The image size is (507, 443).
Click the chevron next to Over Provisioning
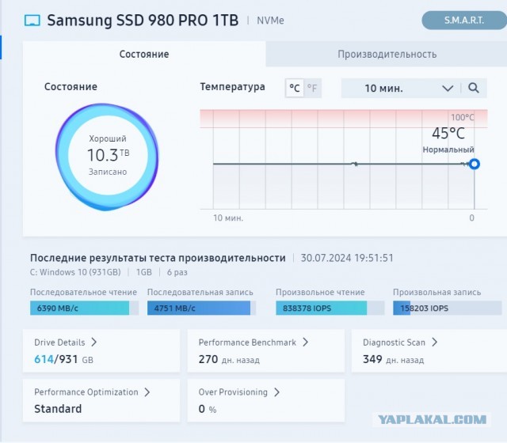coord(276,392)
